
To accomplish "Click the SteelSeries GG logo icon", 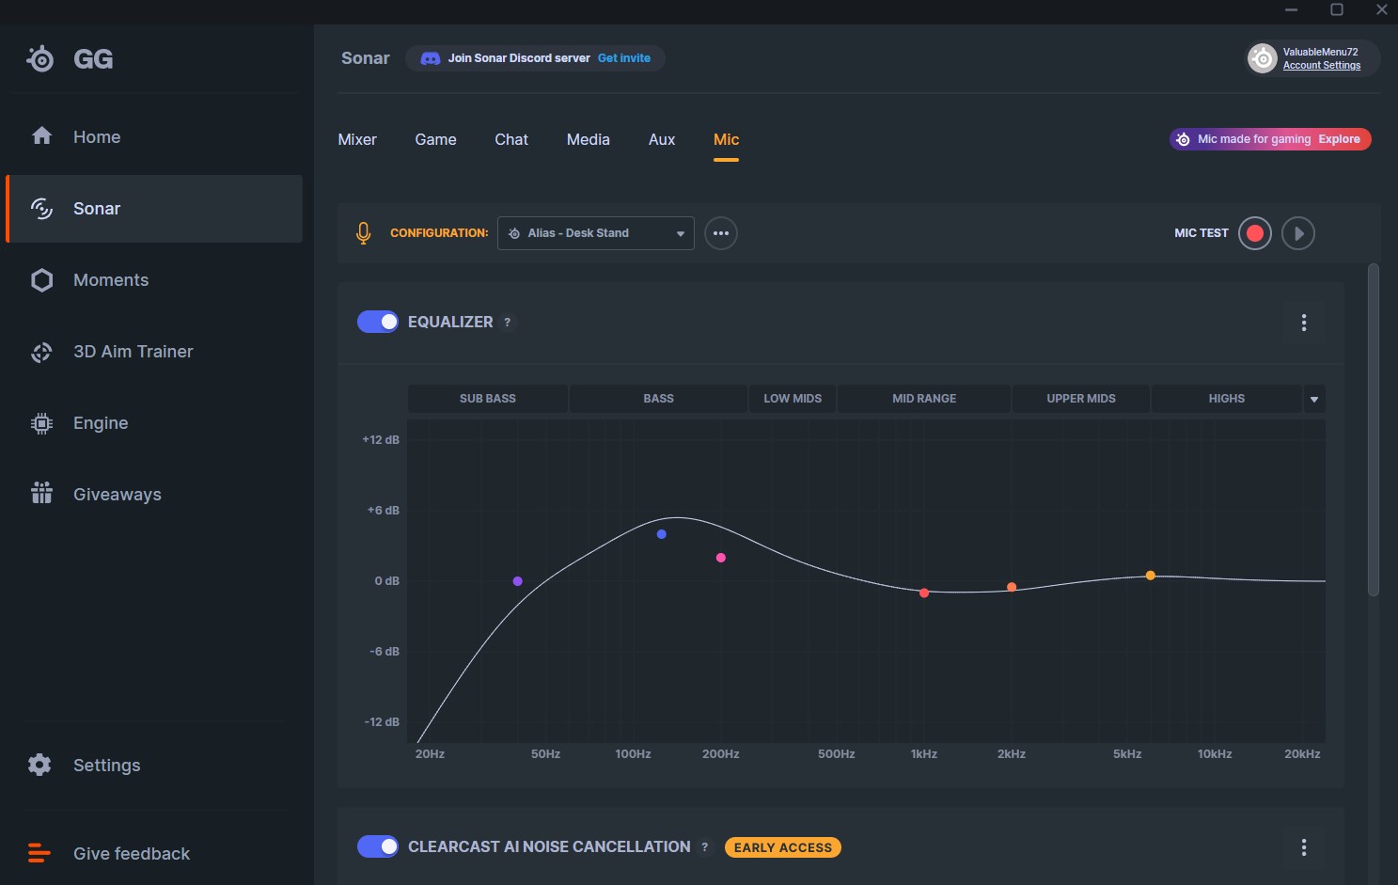I will 40,59.
